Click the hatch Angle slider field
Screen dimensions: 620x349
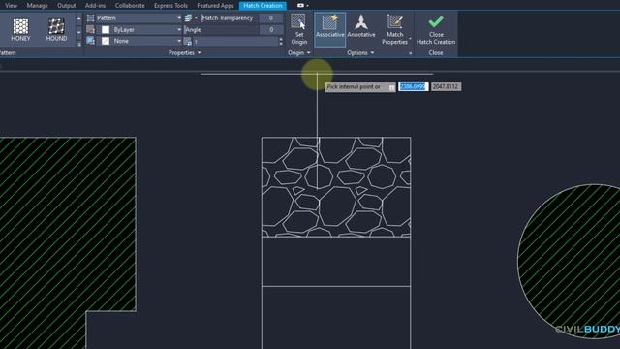click(x=222, y=30)
